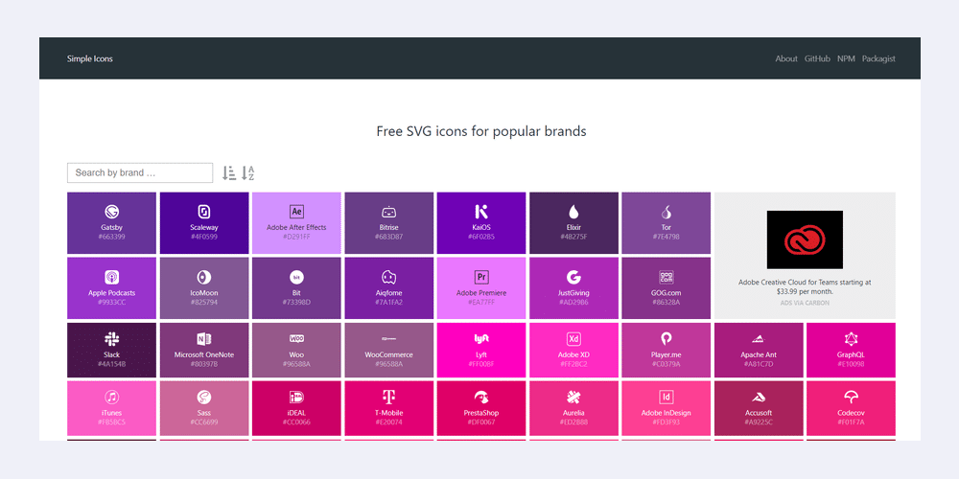Viewport: 959px width, 479px height.
Task: Select the GraphQL logo icon
Action: pos(851,339)
